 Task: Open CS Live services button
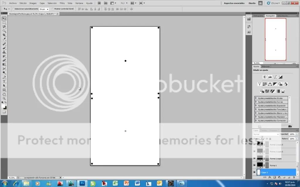(x=273, y=3)
